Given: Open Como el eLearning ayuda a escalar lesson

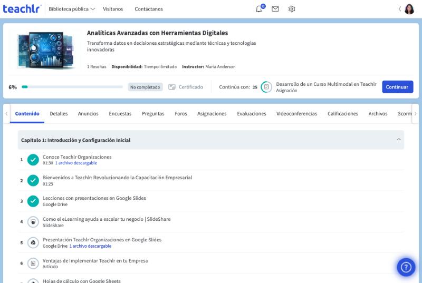Looking at the screenshot, I should click(x=107, y=219).
